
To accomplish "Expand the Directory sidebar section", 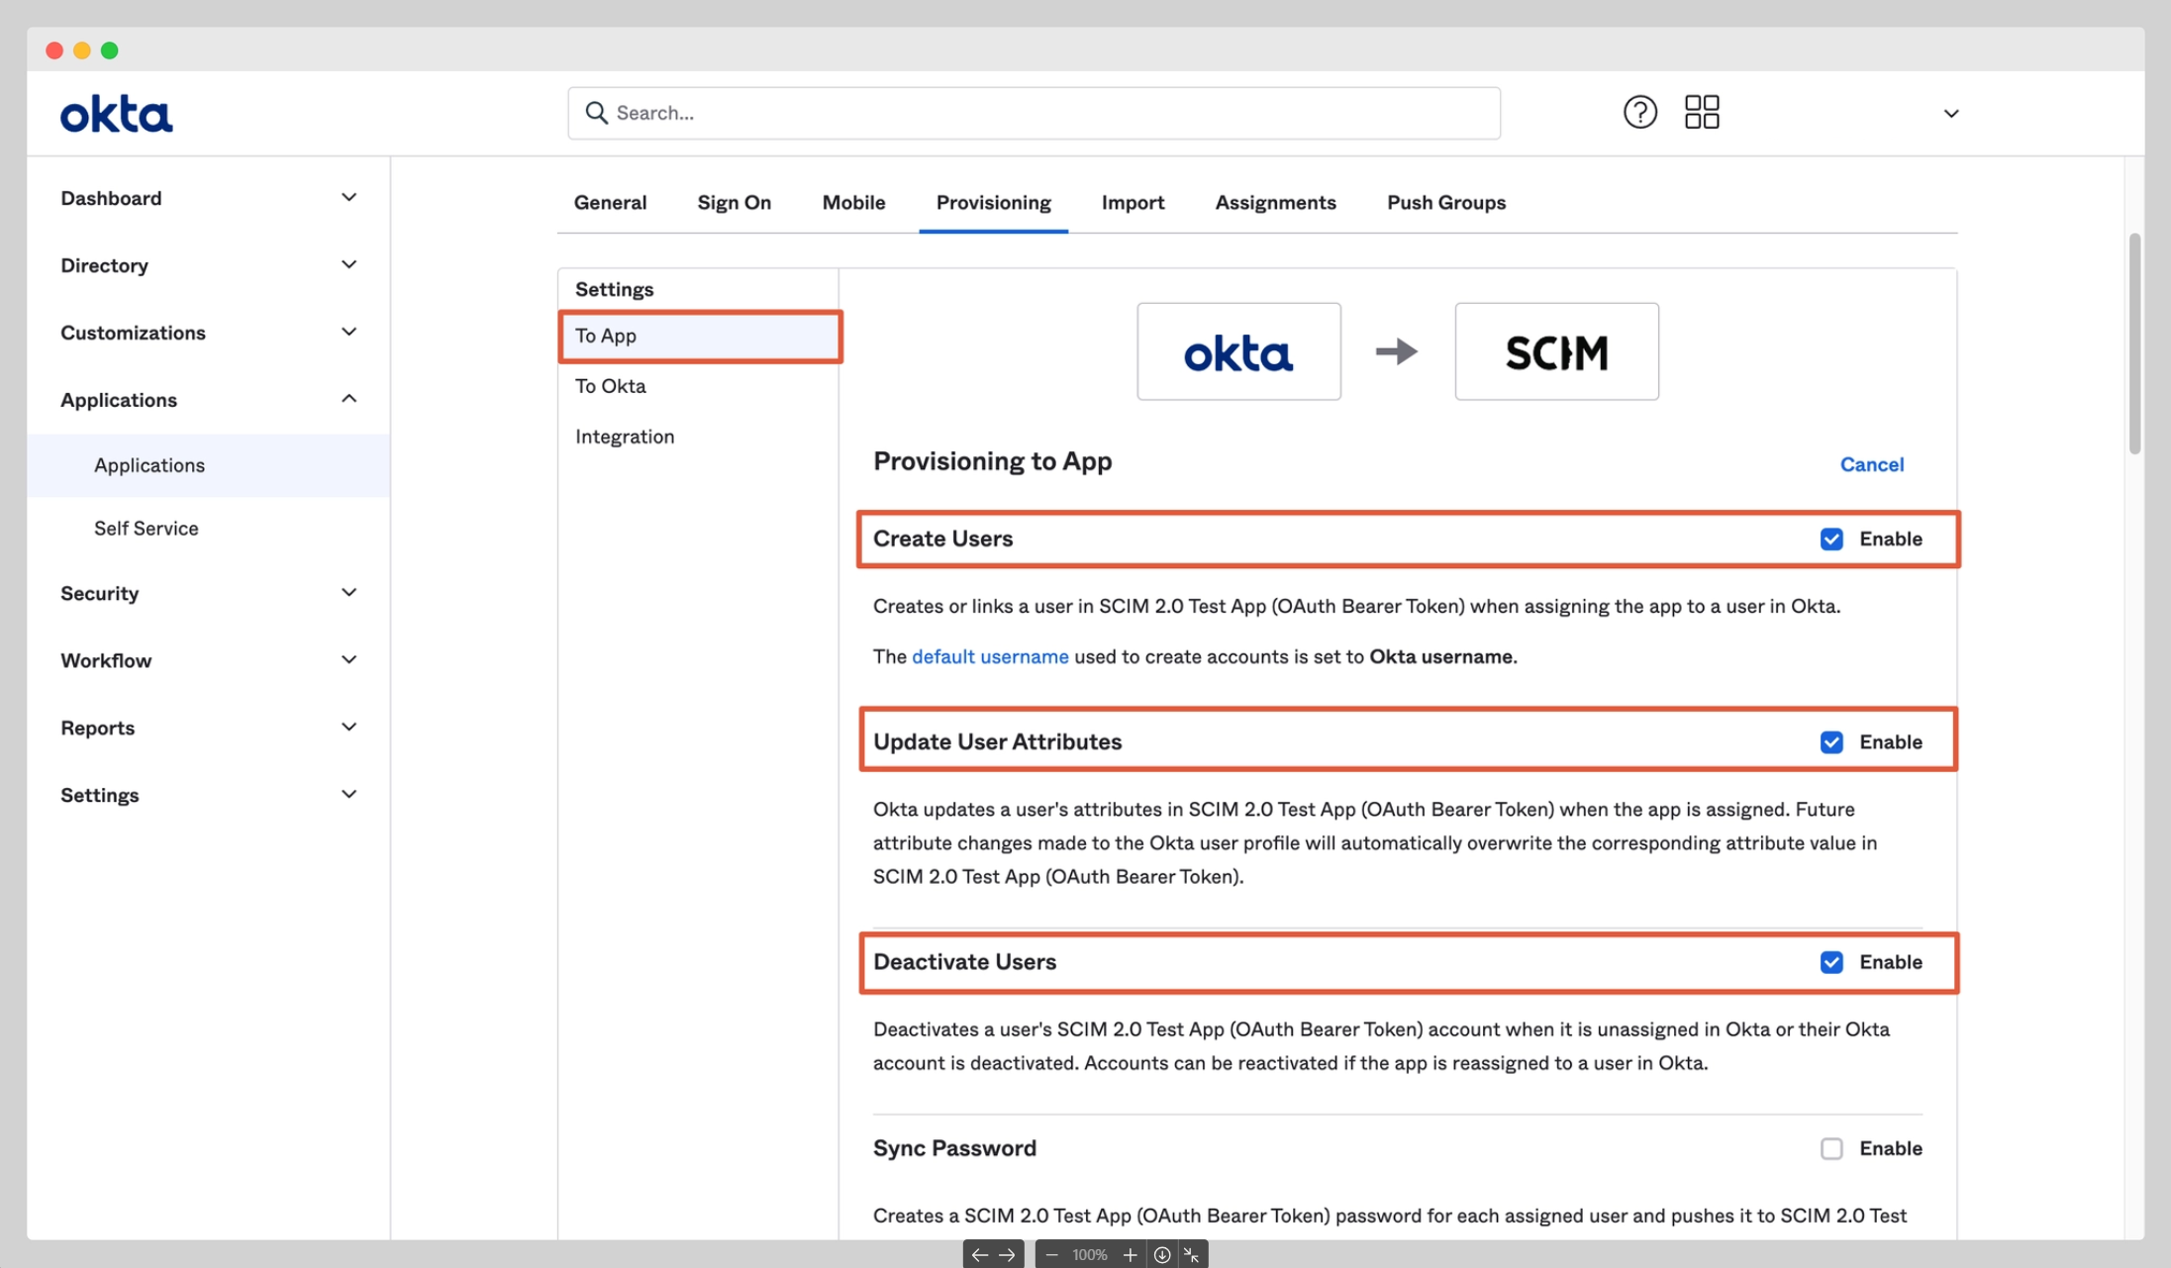I will pyautogui.click(x=348, y=264).
